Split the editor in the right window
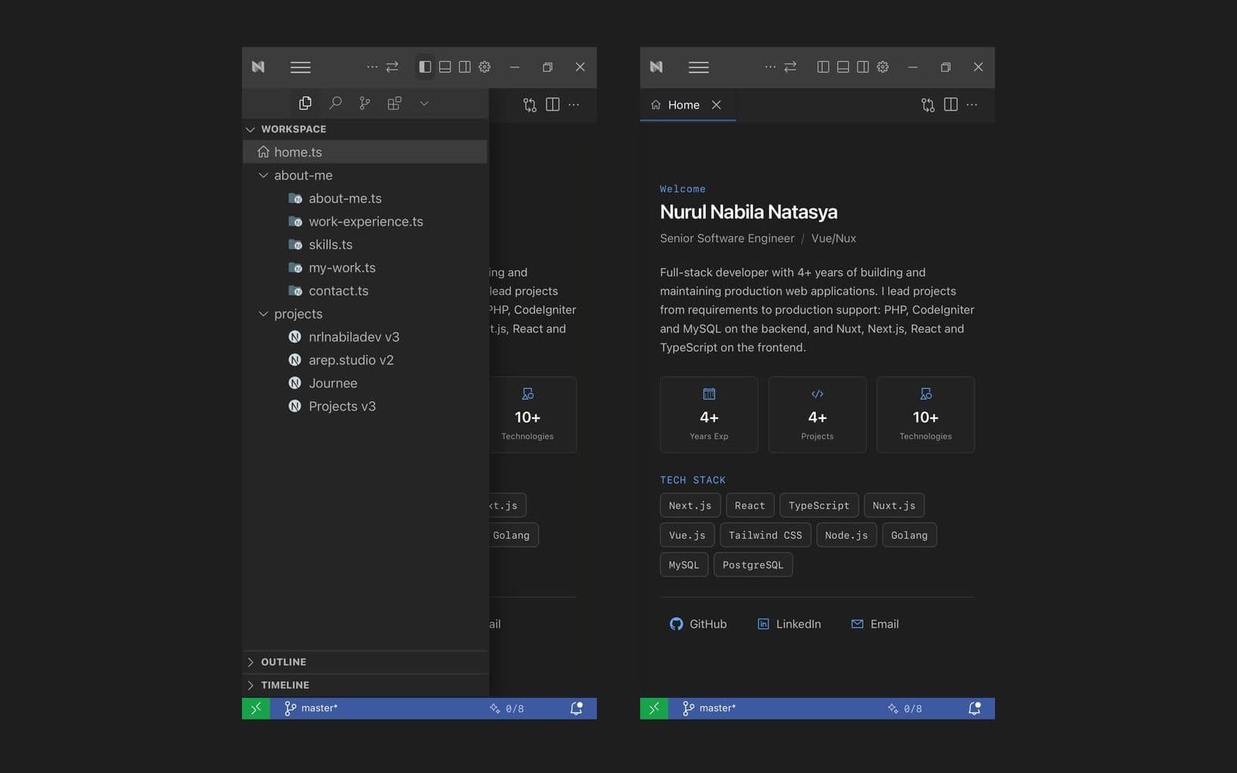This screenshot has width=1237, height=773. pos(951,104)
